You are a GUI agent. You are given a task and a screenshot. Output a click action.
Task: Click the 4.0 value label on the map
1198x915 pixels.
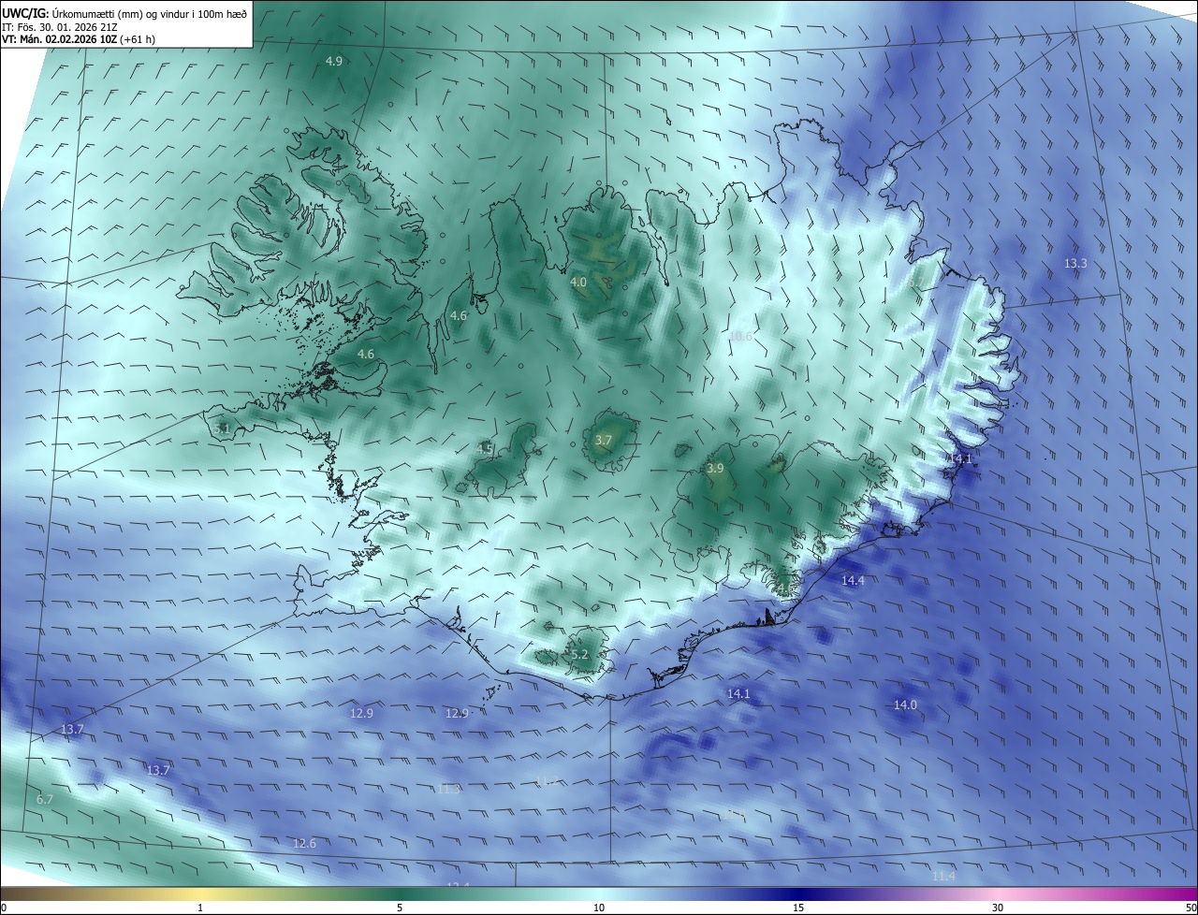[578, 282]
